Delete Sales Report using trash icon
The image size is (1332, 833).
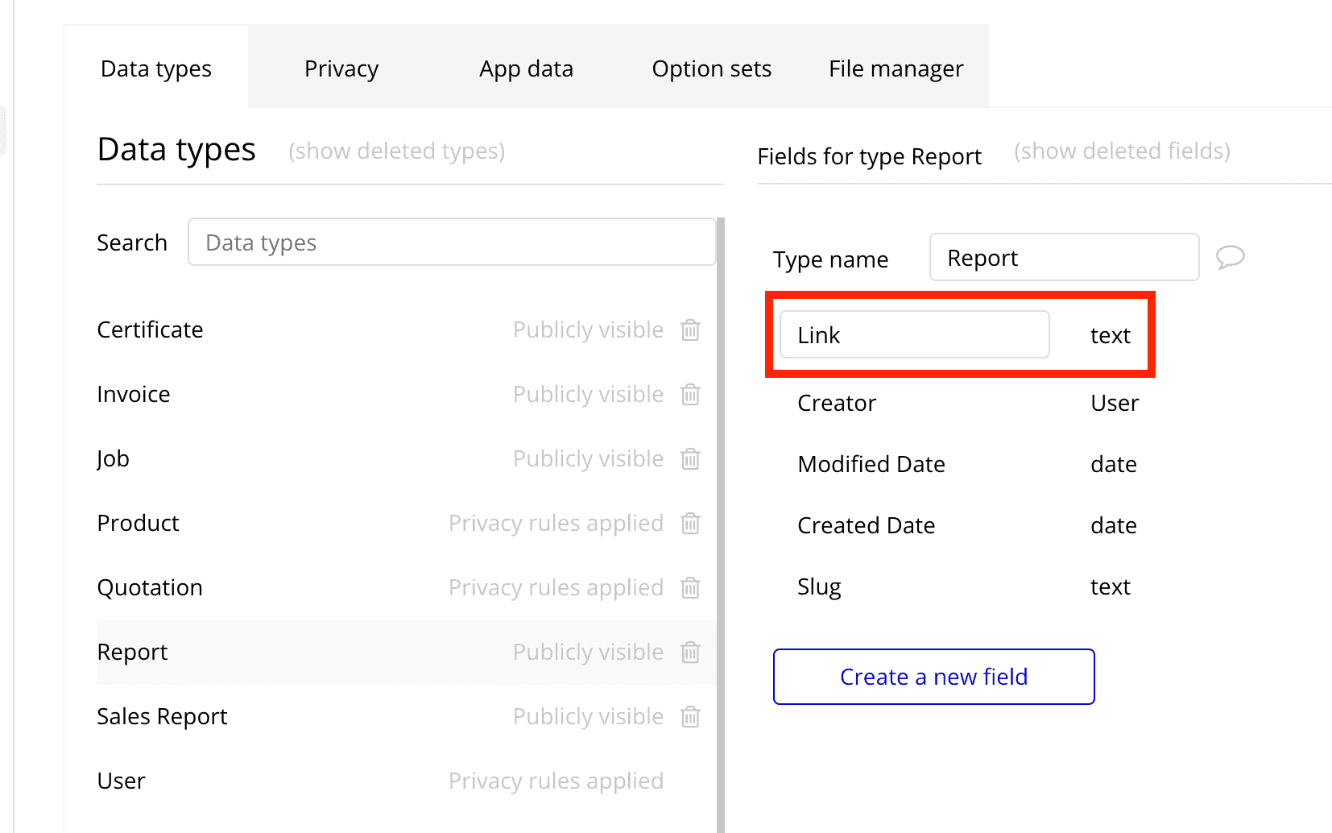click(690, 717)
